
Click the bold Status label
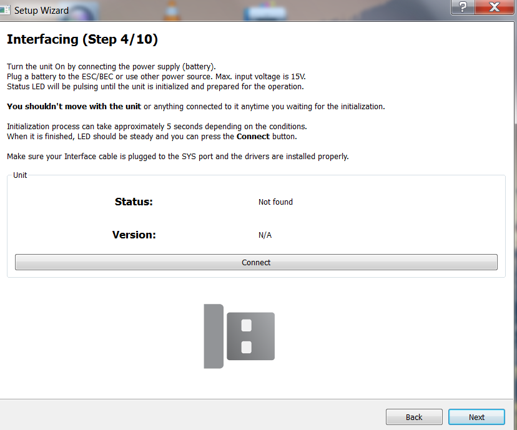[x=134, y=202]
